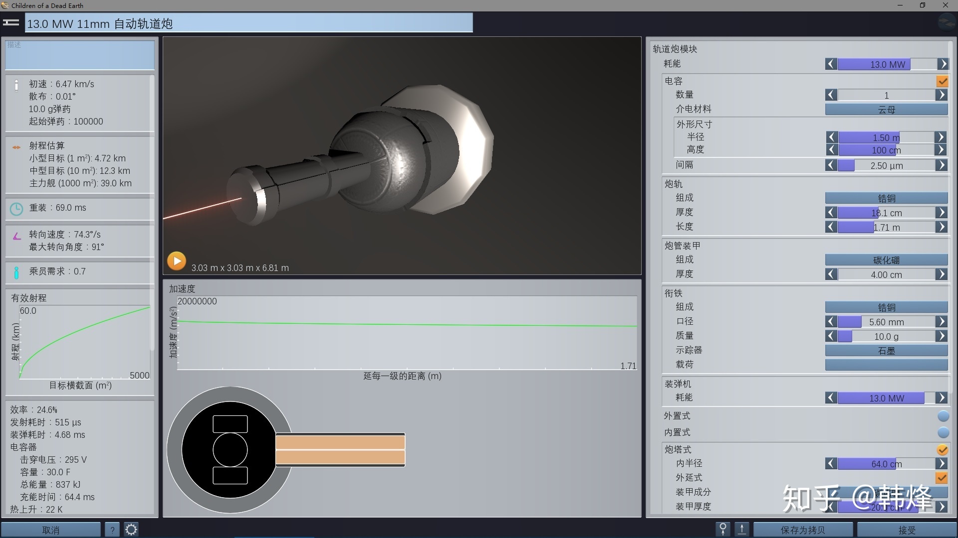Viewport: 958px width, 538px height.
Task: Select the 外置式 radio option
Action: pos(943,416)
